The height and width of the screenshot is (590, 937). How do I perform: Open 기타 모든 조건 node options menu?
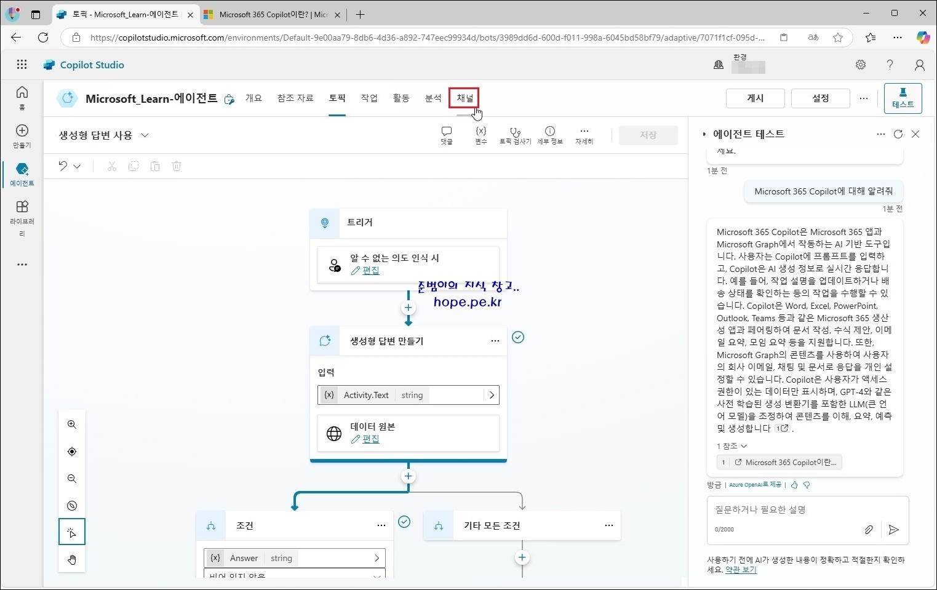(609, 525)
